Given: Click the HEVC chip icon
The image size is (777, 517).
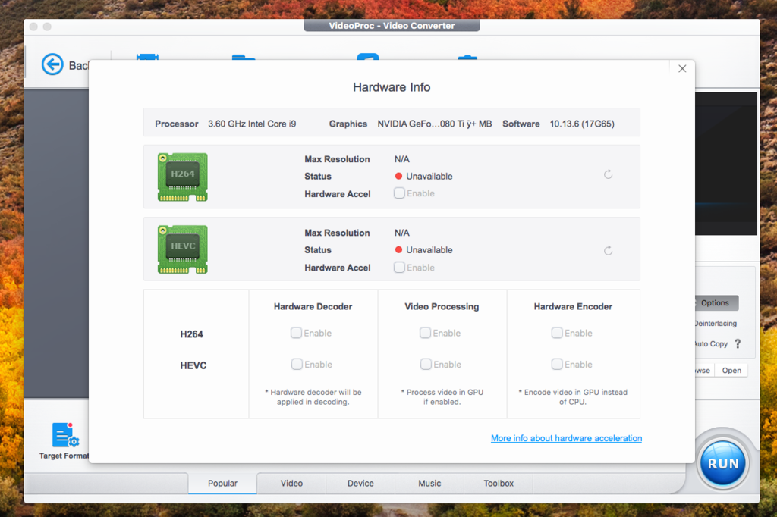Looking at the screenshot, I should [182, 249].
